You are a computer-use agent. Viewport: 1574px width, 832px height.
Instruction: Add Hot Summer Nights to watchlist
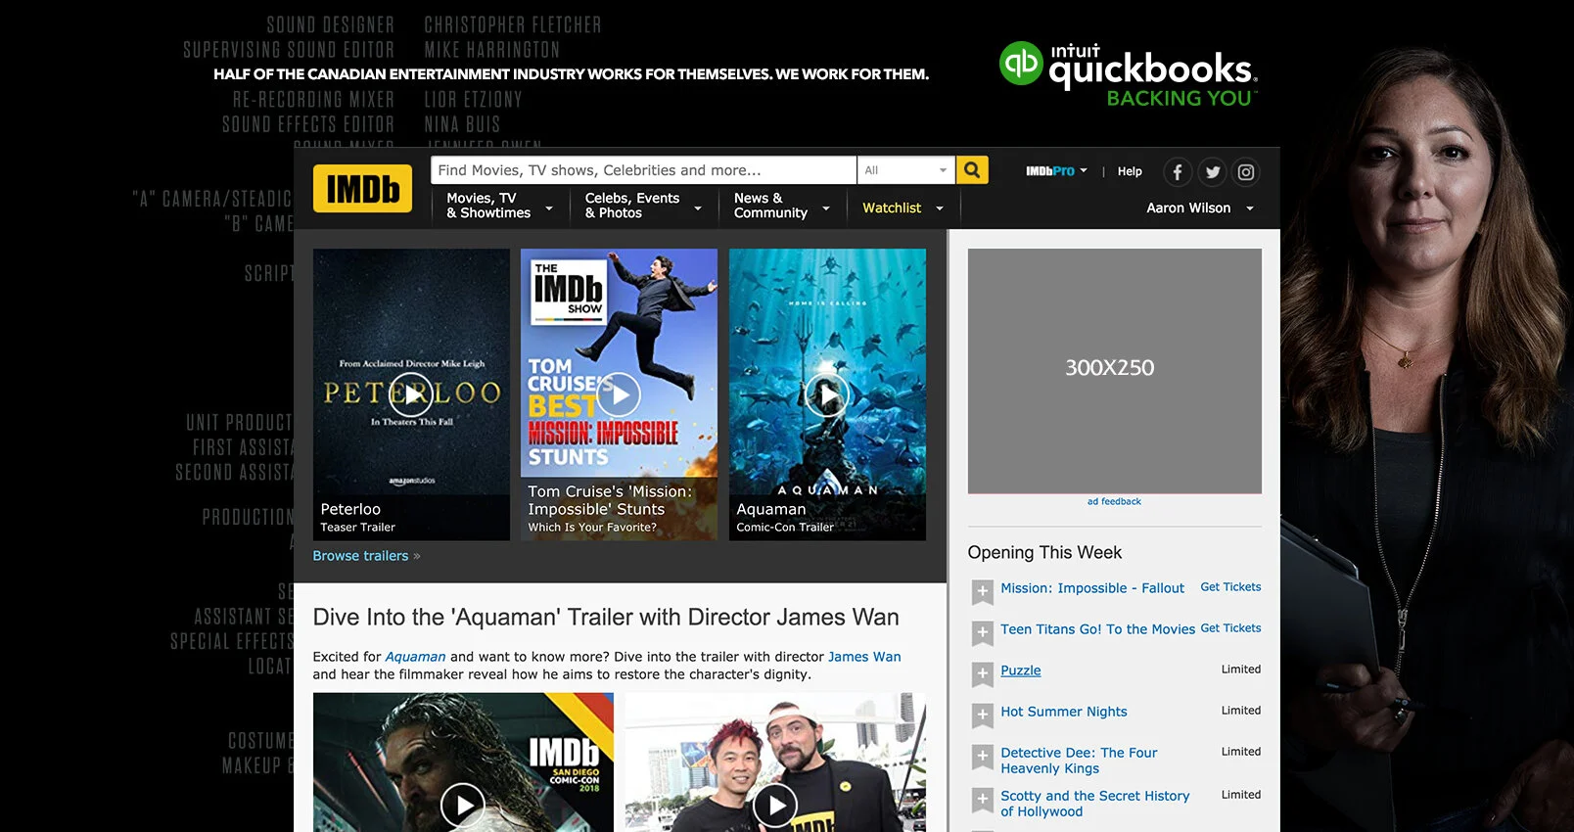983,715
